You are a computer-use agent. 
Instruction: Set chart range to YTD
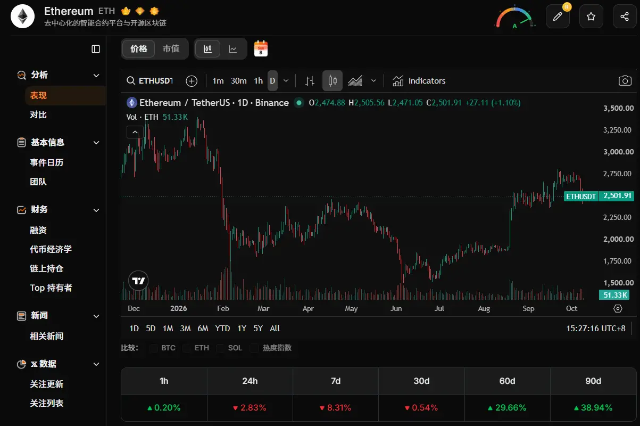222,329
